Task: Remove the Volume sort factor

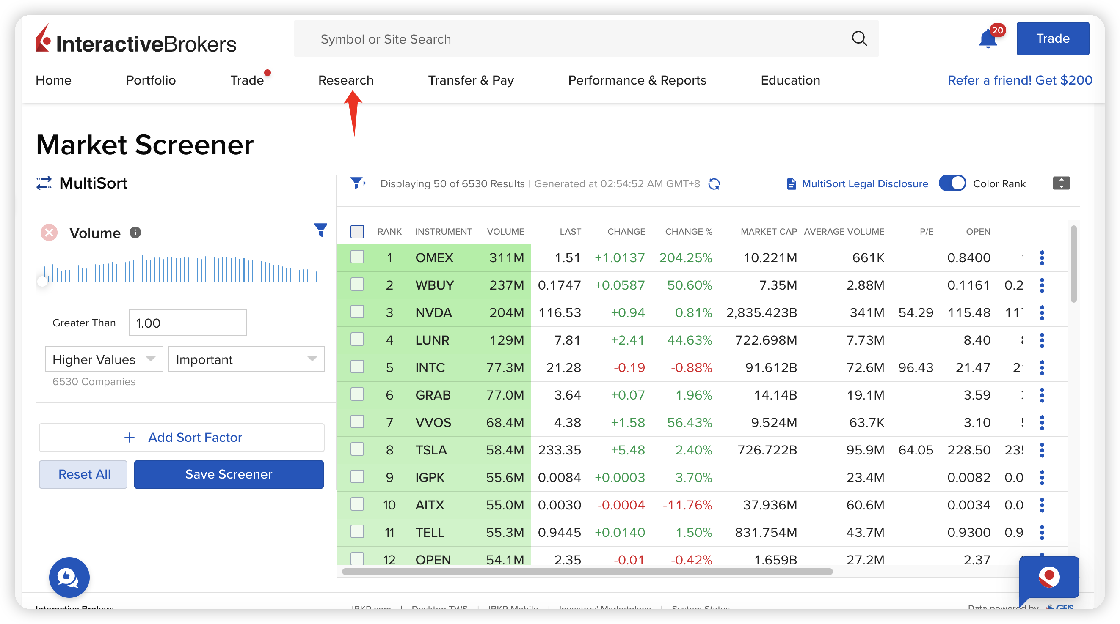Action: [x=49, y=233]
